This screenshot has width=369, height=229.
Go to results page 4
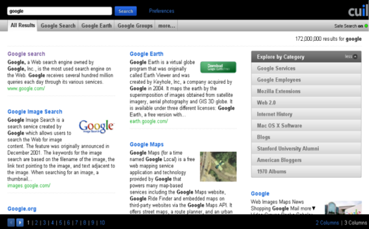pos(52,223)
